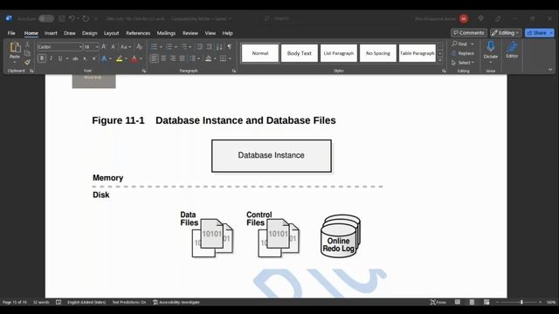Click the Cut scissors icon
This screenshot has height=314, width=559.
click(27, 44)
